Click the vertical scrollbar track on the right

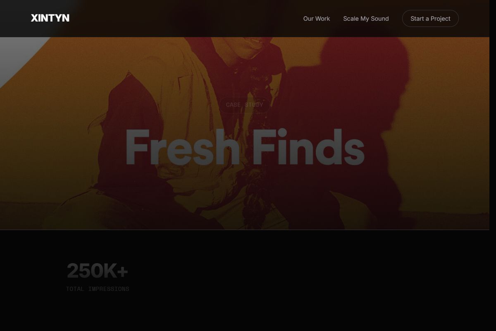pyautogui.click(x=493, y=165)
